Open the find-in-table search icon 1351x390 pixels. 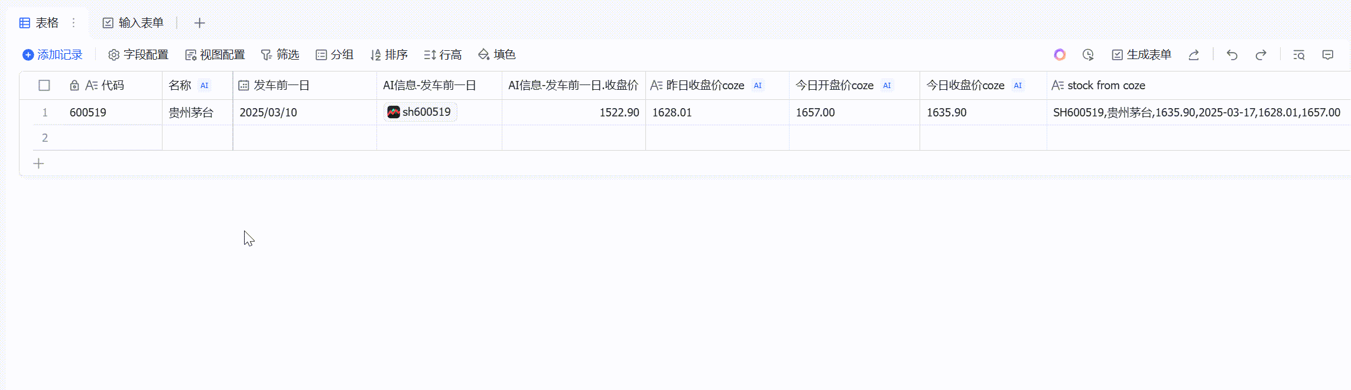tap(1299, 55)
